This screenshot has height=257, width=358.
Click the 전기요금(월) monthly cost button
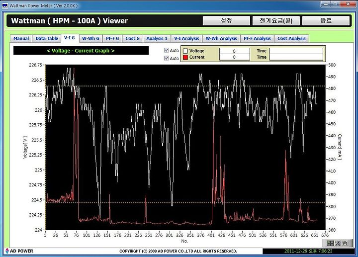pyautogui.click(x=276, y=21)
